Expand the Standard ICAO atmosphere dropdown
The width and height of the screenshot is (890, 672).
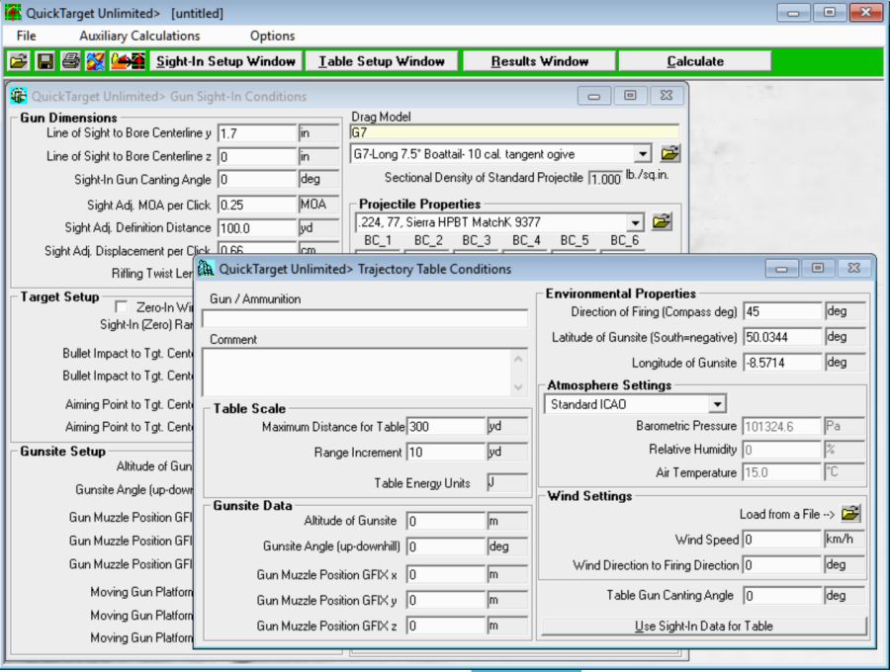[x=716, y=404]
